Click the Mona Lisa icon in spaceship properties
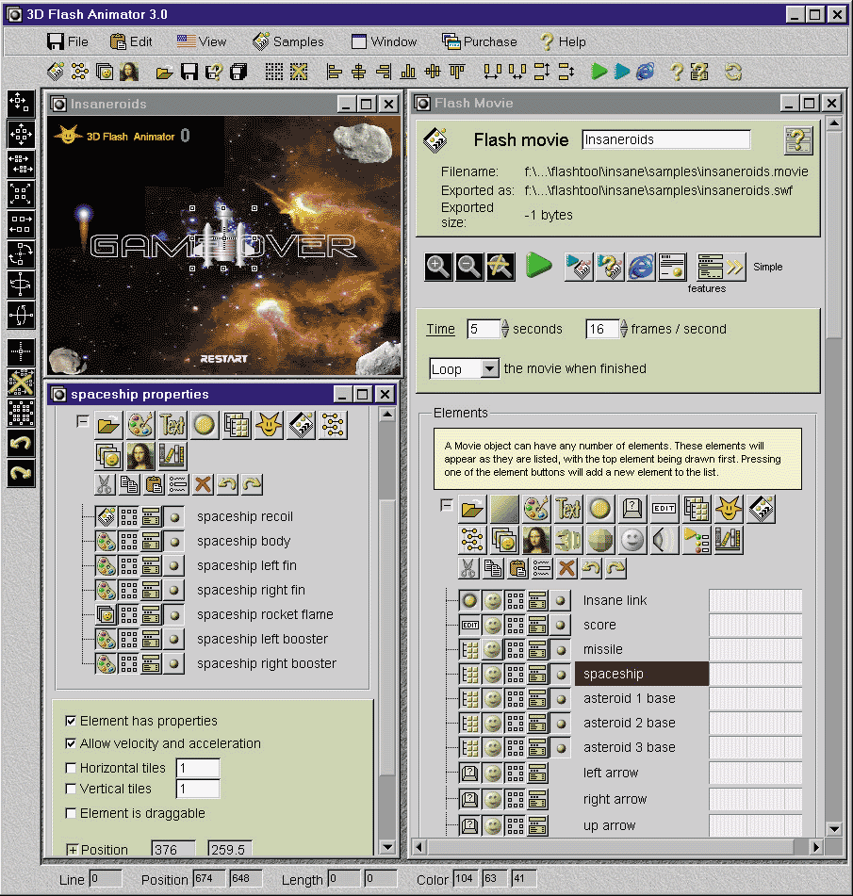 pyautogui.click(x=140, y=455)
